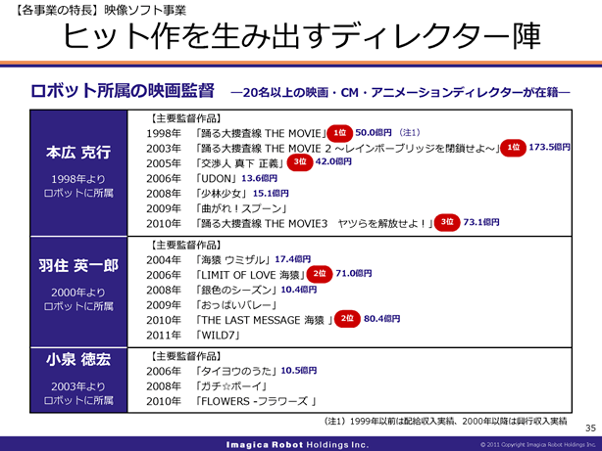Select the header text 【各事業の特長】映像ソフト事業

coord(99,10)
